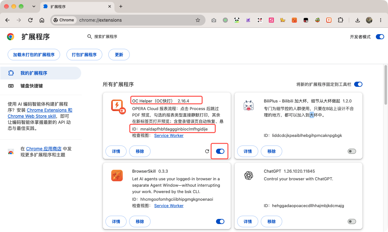Open OC Helper's Service Worker link
This screenshot has height=232, width=388.
(x=169, y=136)
